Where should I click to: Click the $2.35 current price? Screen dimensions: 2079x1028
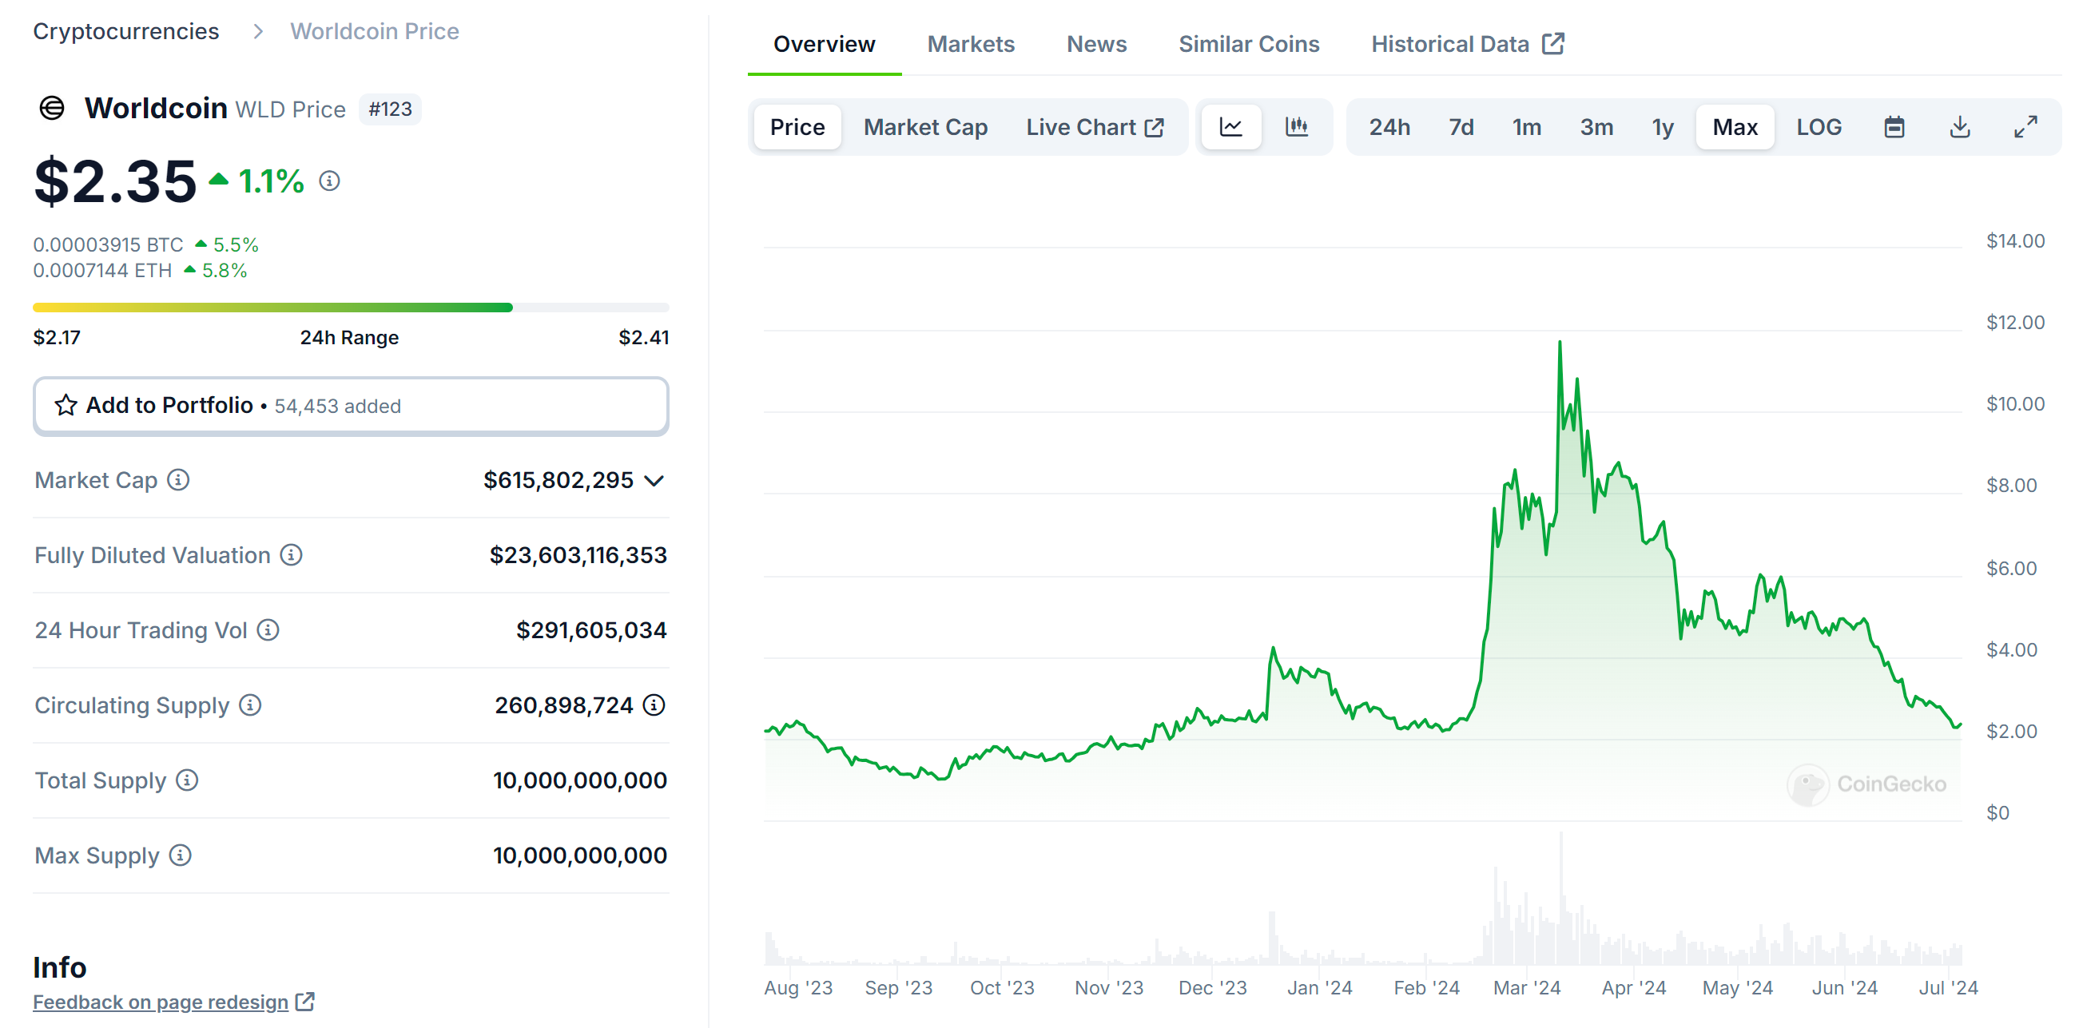115,181
